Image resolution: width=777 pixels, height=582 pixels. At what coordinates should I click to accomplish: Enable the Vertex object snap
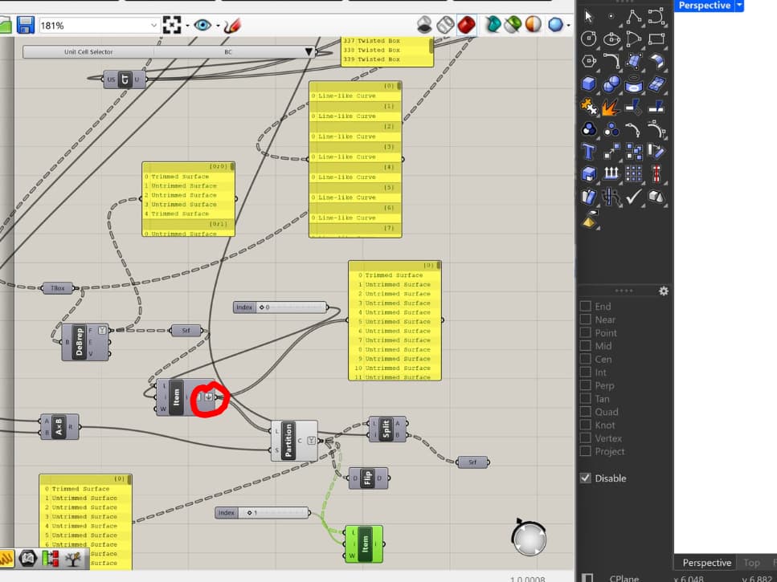(586, 438)
